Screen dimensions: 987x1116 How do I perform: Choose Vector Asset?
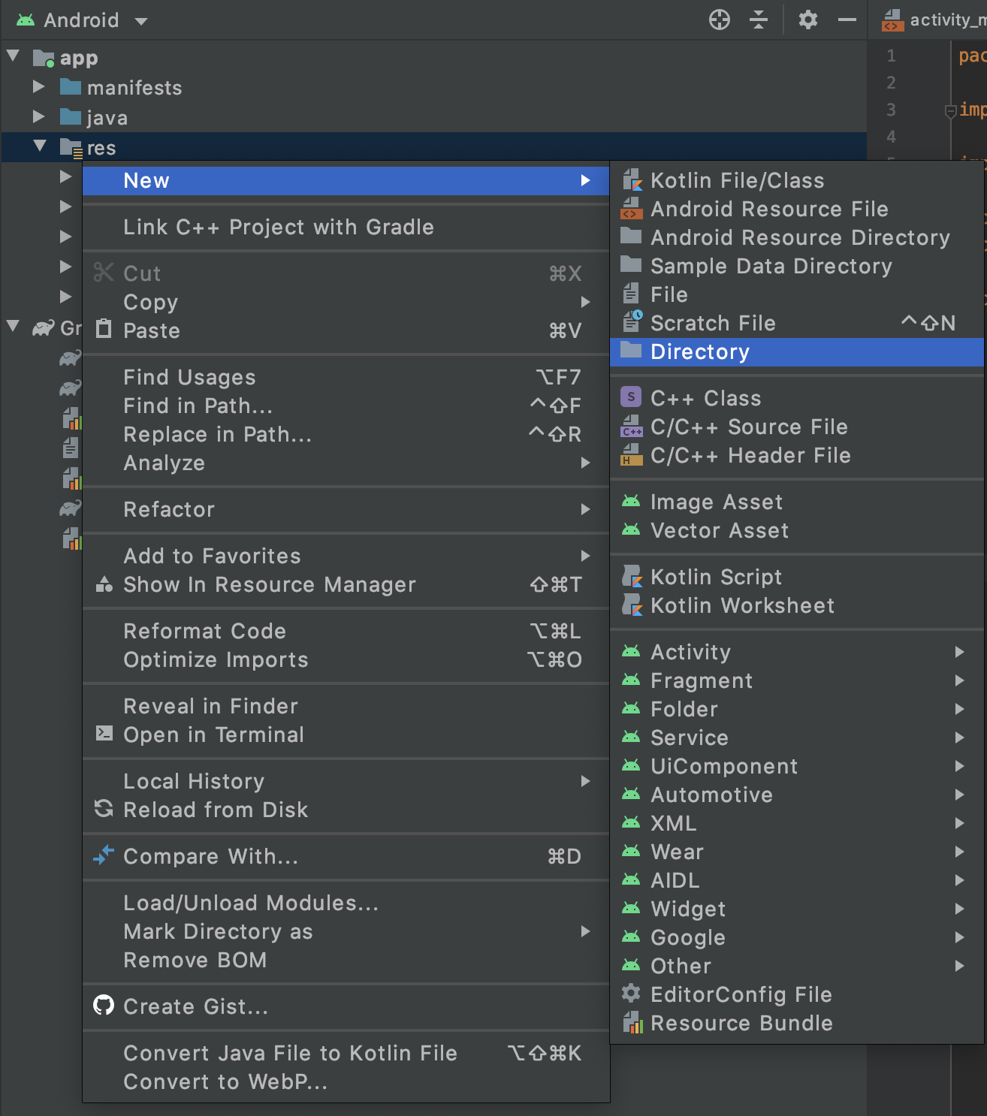click(797, 531)
